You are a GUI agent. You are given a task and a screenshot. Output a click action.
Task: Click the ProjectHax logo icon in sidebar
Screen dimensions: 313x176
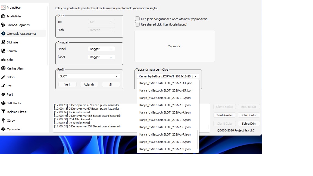3,8
